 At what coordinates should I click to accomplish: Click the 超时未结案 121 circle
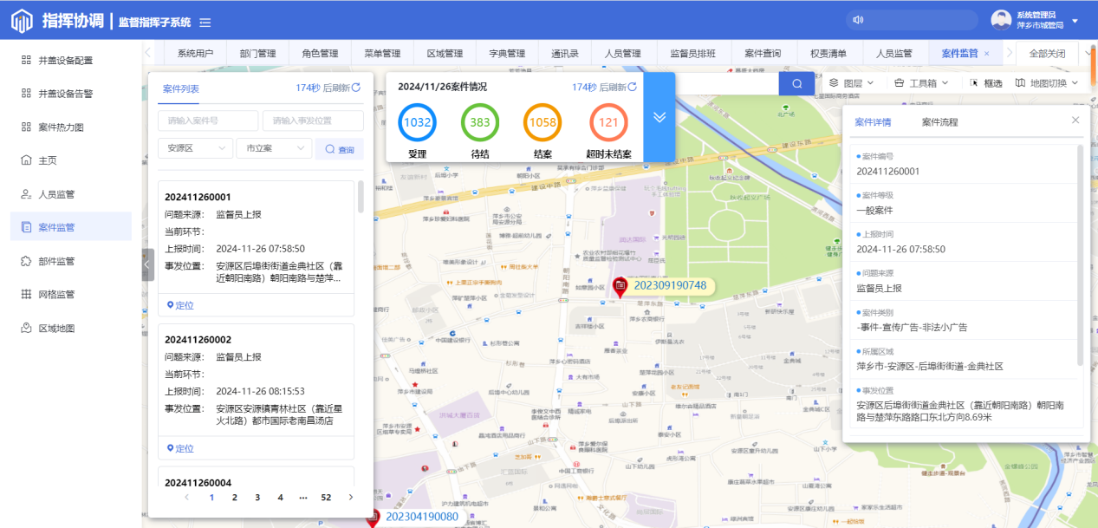[608, 122]
